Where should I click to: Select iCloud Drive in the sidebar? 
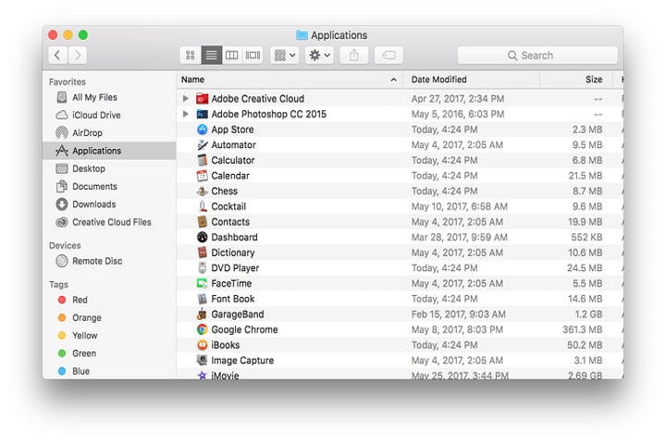pos(96,116)
